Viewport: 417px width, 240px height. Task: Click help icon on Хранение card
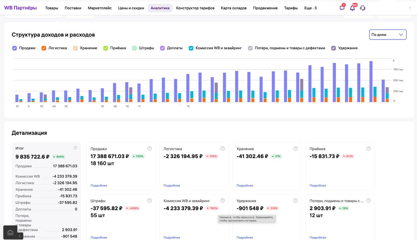click(x=295, y=148)
